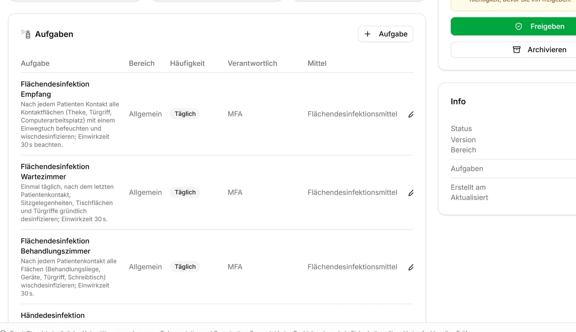Click the Händedesinfektion task title
The image size is (576, 332).
pos(53,315)
